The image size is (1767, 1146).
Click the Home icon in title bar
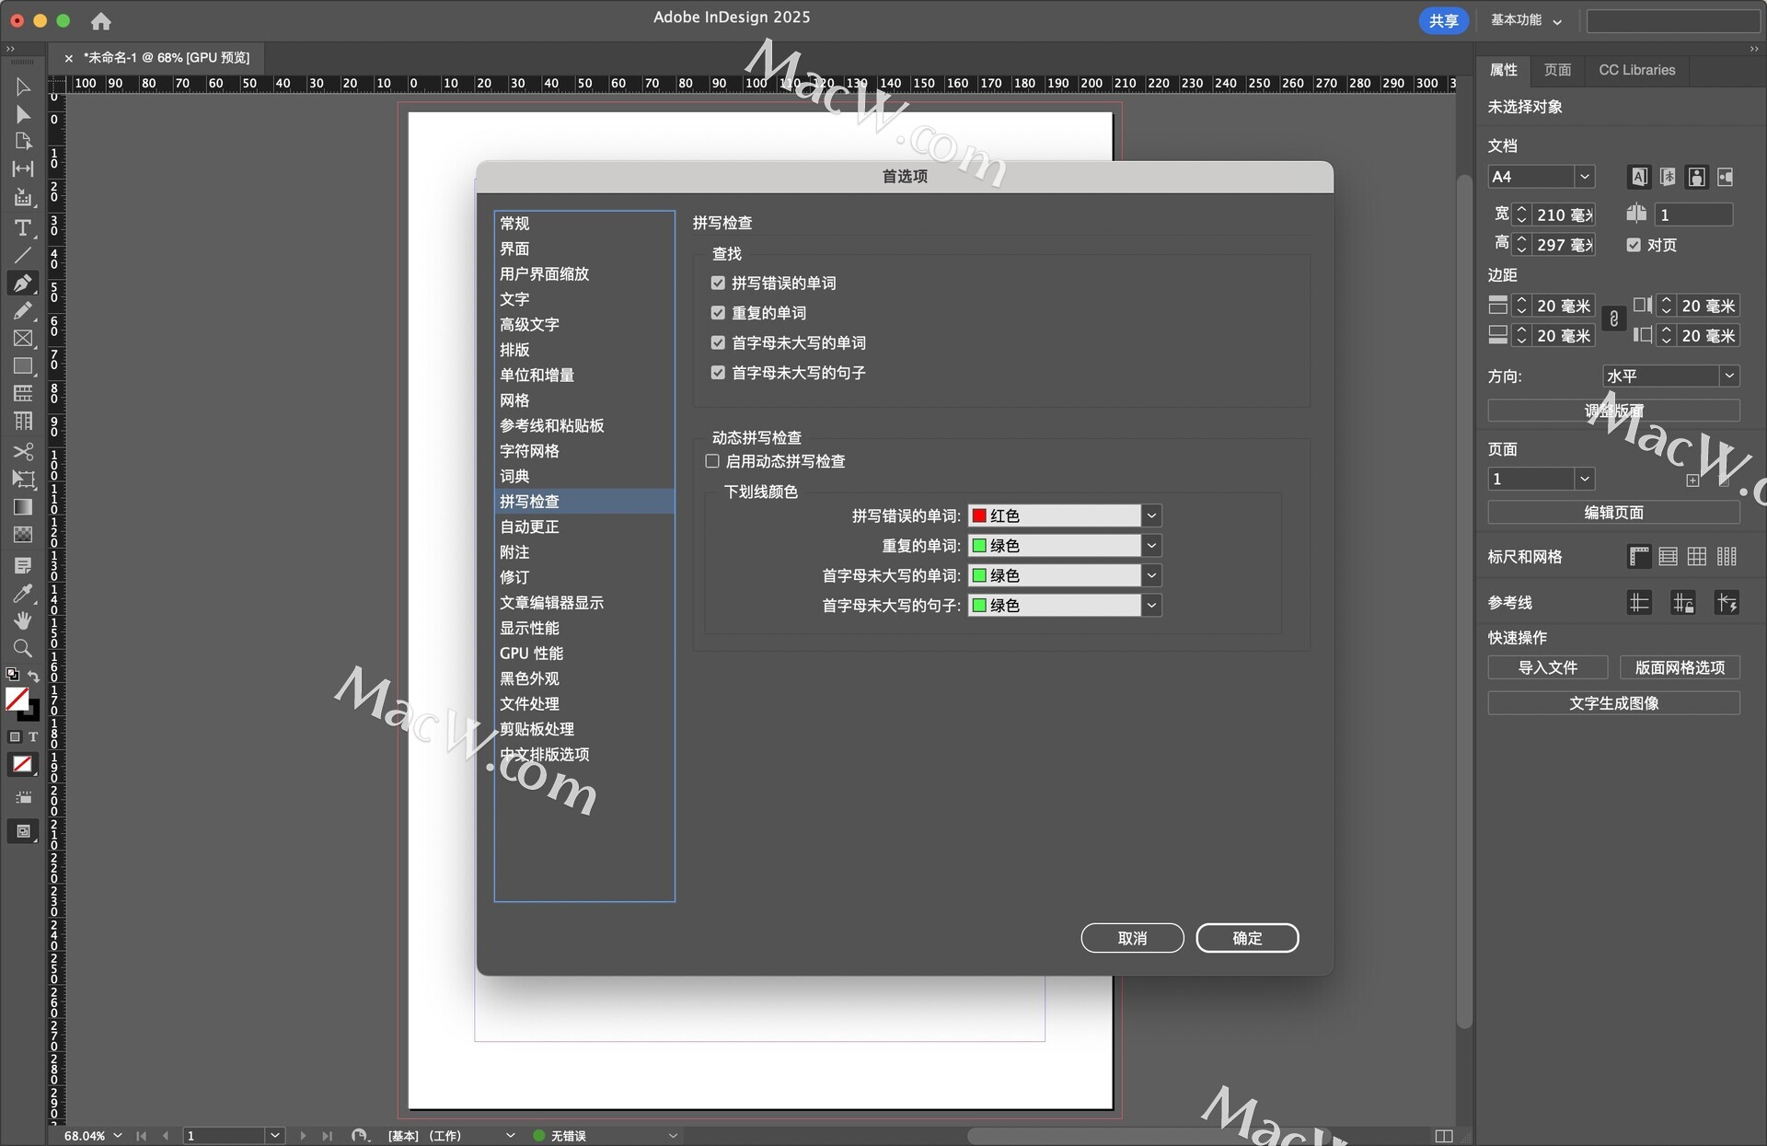tap(100, 20)
